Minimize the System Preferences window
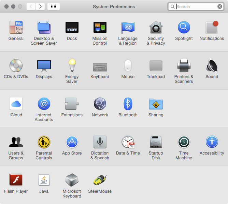Screen dimensions: 228x204 [x=13, y=6]
